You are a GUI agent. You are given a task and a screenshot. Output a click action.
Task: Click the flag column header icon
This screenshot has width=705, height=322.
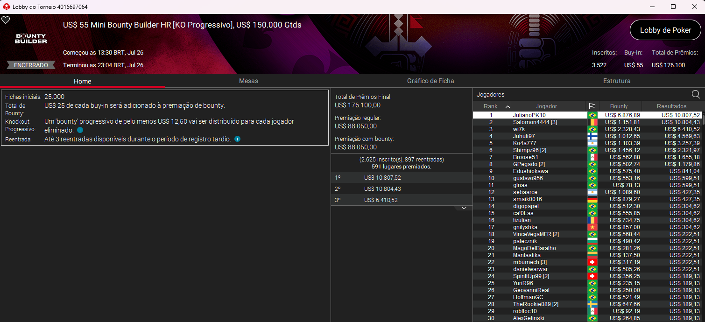click(x=592, y=106)
